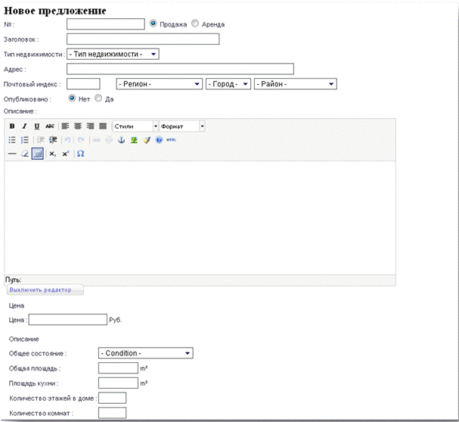Open the Condition dropdown
459x422 pixels.
(x=146, y=353)
